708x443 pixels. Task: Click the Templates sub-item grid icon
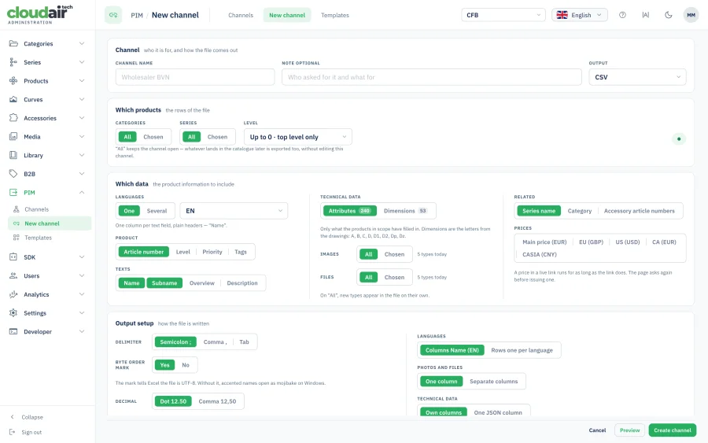tap(17, 238)
